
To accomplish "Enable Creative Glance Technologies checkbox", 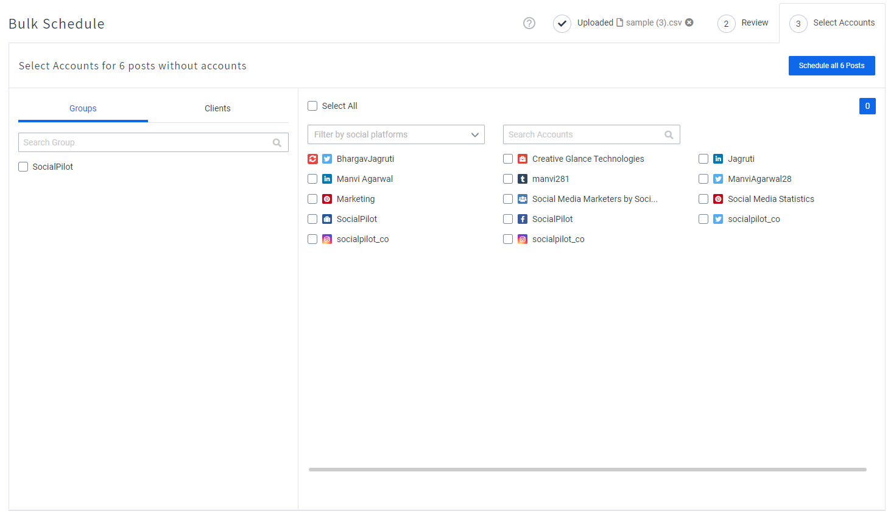I will coord(508,159).
